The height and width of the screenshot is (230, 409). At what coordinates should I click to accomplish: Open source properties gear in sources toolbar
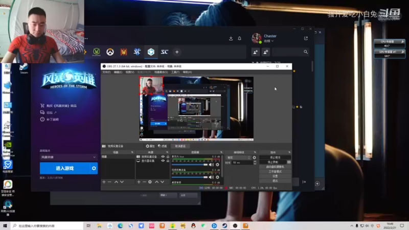pos(150,182)
